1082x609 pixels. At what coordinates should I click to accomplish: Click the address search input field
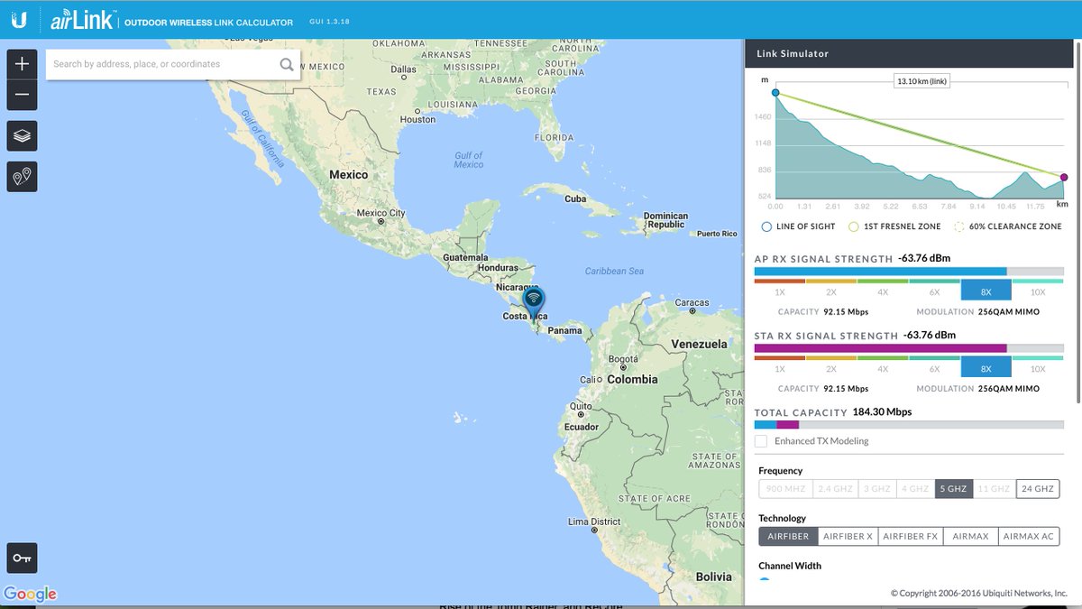(162, 64)
